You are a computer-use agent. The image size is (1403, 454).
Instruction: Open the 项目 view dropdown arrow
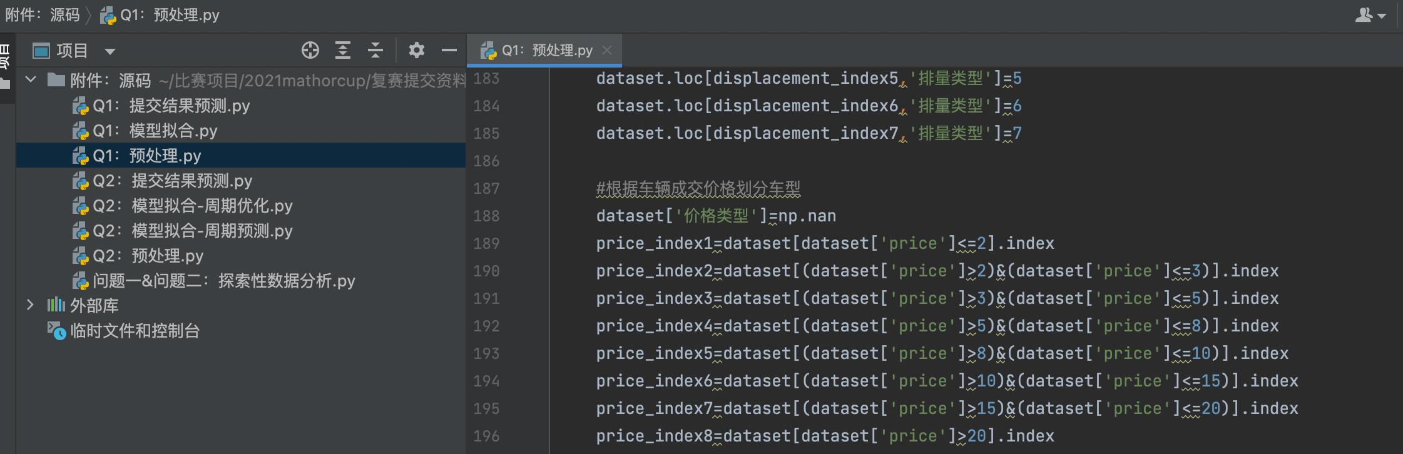[110, 51]
